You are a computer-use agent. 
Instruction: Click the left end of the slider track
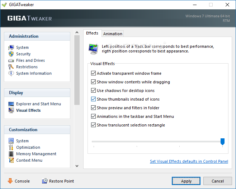[93, 142]
